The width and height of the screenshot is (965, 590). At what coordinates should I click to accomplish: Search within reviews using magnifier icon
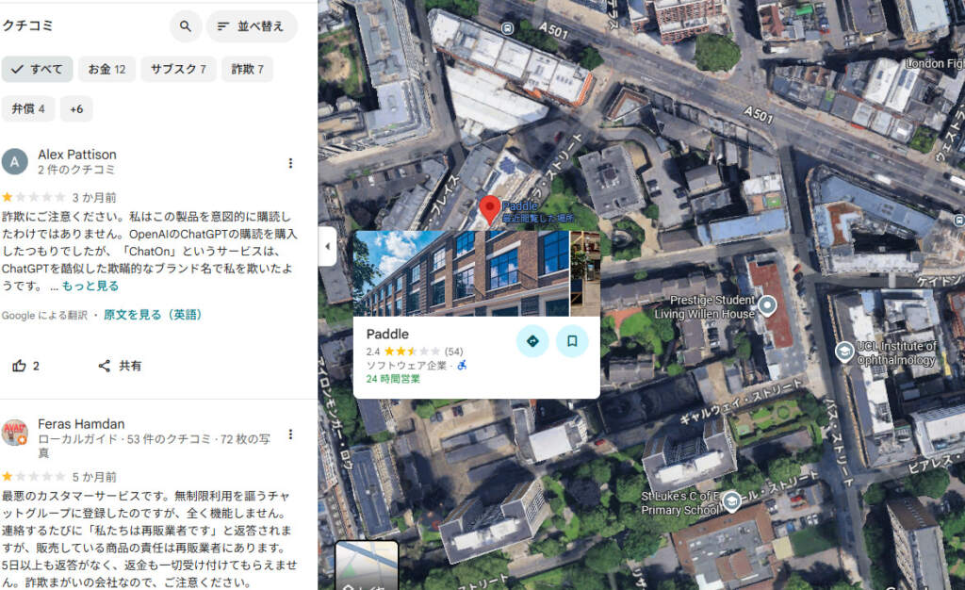click(186, 26)
